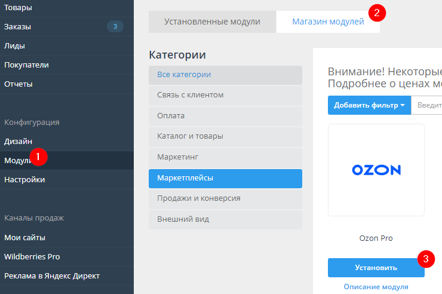Open the Описание модуля link

point(376,287)
